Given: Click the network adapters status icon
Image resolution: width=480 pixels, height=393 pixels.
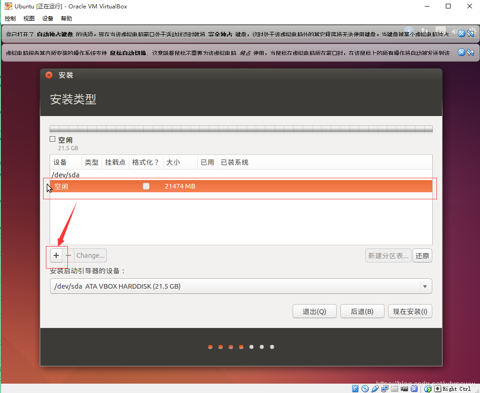Looking at the screenshot, I should tap(384, 388).
